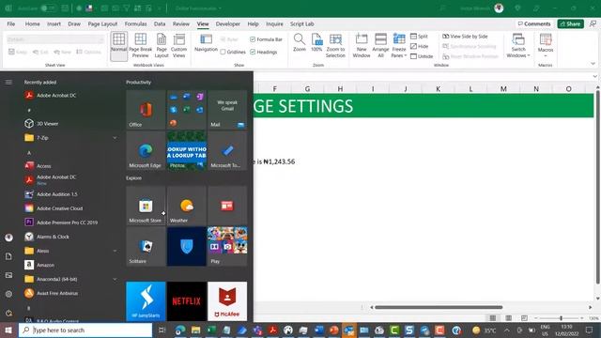The image size is (601, 338).
Task: Launch the Microsoft Edge tile
Action: point(146,150)
